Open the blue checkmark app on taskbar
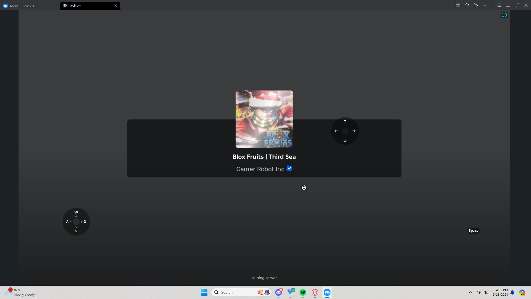 coord(291,292)
